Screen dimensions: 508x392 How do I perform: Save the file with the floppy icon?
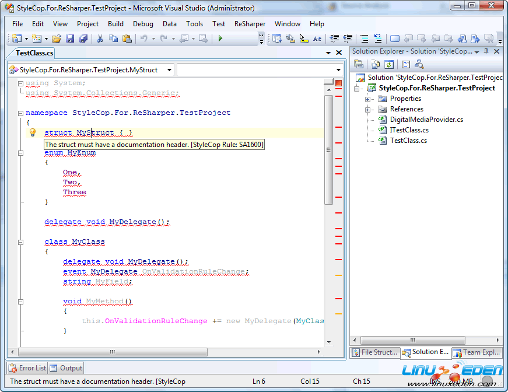coord(70,38)
